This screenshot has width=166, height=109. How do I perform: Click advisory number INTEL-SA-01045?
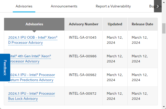tap(83, 37)
